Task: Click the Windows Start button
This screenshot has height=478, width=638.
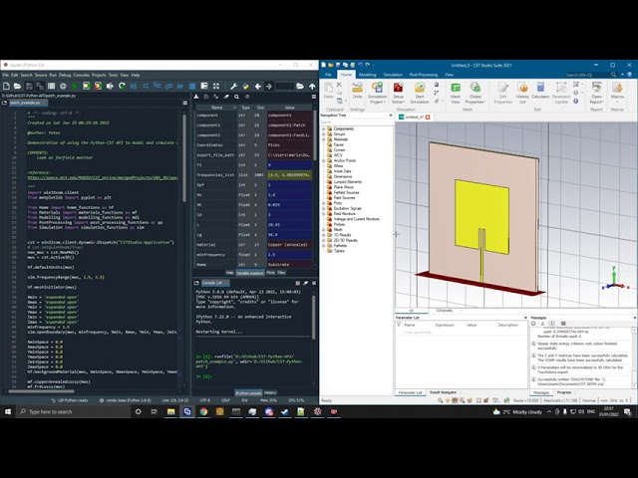Action: tap(8, 411)
